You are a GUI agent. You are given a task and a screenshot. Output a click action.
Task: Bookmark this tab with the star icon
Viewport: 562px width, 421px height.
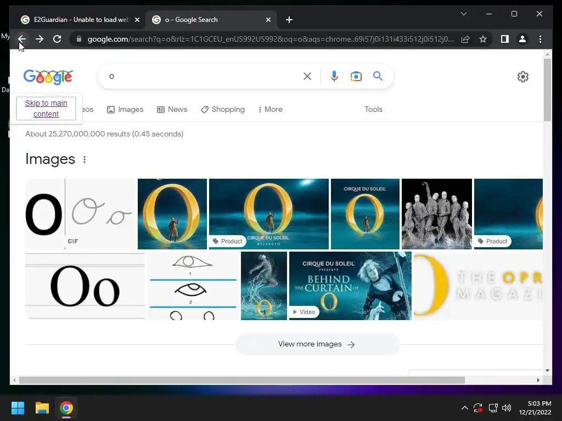click(x=483, y=39)
